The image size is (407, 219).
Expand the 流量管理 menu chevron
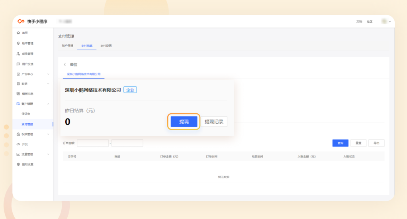(48, 154)
